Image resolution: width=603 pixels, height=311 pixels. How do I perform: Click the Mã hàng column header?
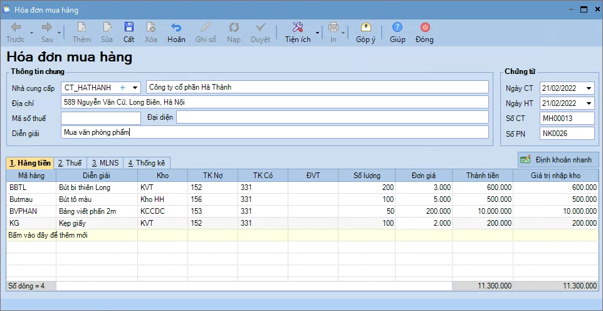point(31,176)
